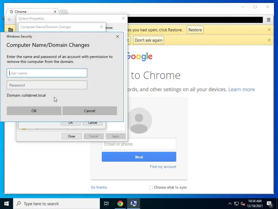Focus the Password field
The width and height of the screenshot is (278, 209).
pos(47,85)
